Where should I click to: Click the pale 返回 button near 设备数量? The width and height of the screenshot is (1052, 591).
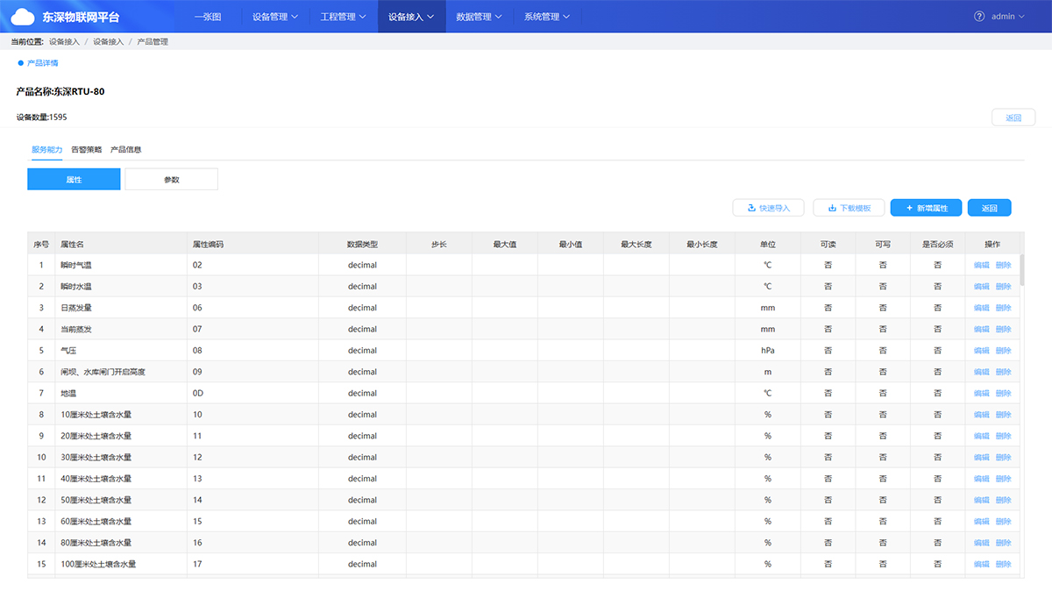point(1013,117)
